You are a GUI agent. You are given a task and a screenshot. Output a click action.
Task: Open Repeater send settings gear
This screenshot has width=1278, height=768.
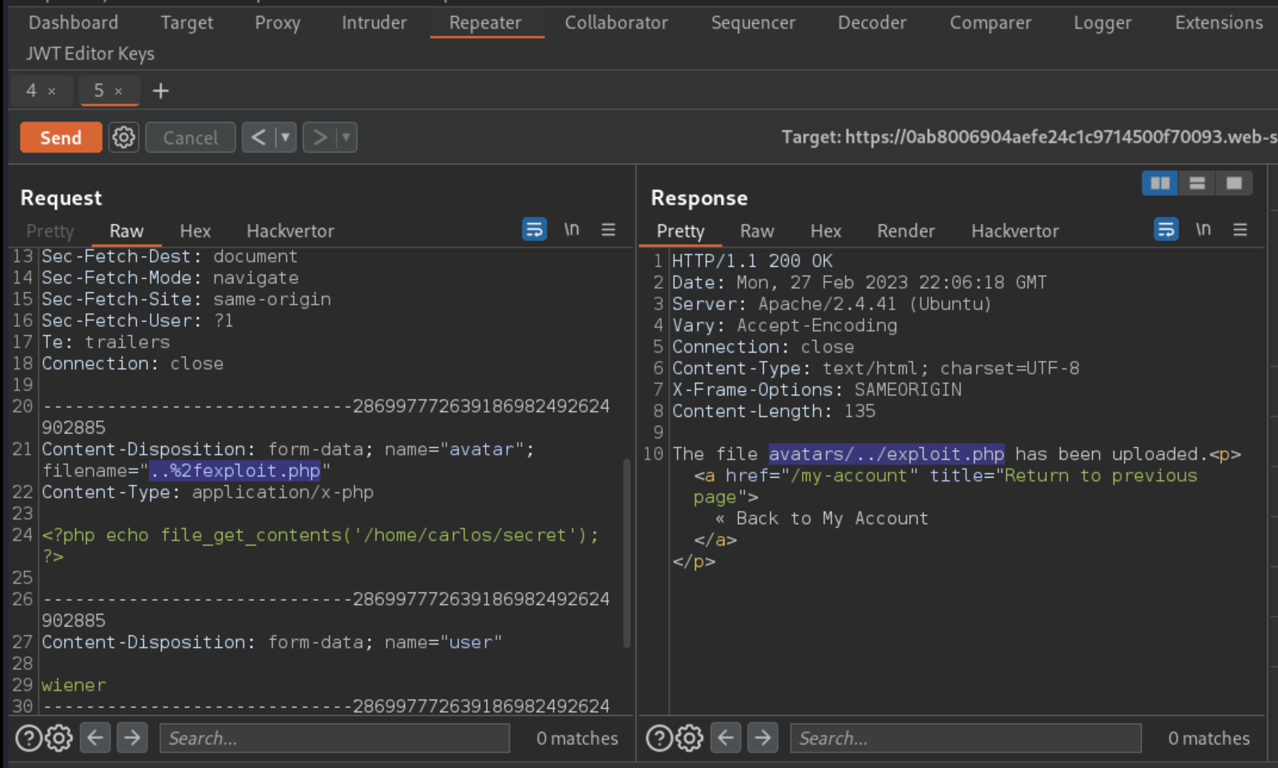[x=124, y=138]
